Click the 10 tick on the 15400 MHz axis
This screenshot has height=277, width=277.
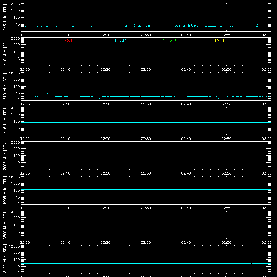tap(18, 267)
